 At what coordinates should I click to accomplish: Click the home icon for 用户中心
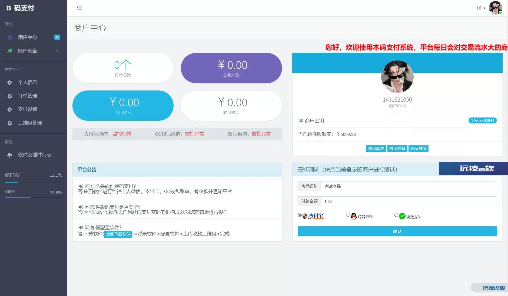pyautogui.click(x=10, y=37)
